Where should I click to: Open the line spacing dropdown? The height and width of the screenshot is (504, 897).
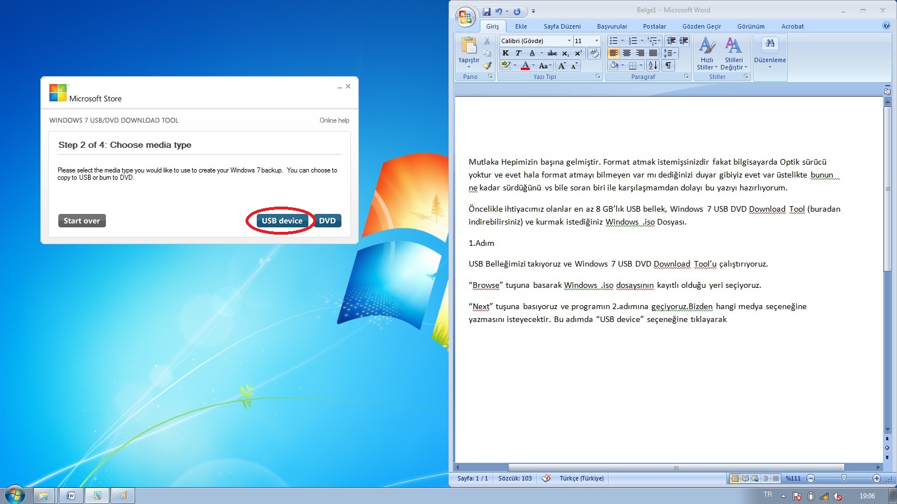(670, 53)
